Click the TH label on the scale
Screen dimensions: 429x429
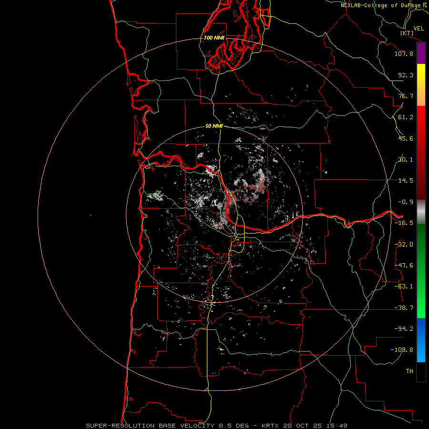409,371
